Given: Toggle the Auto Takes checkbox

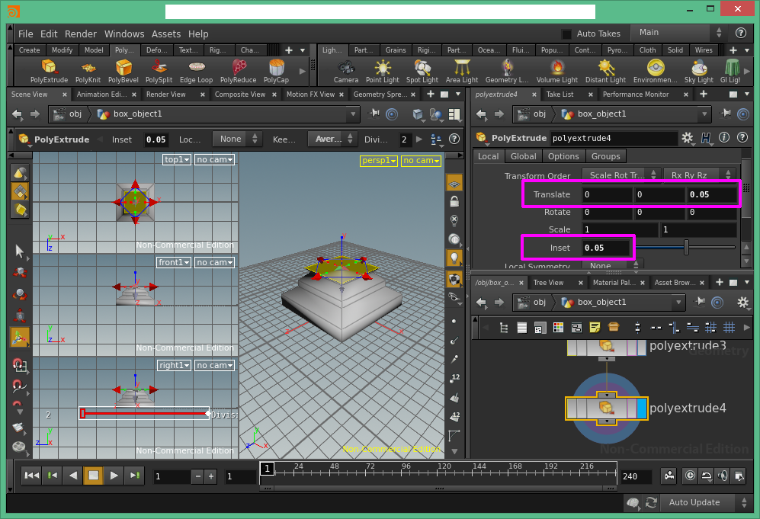Looking at the screenshot, I should [x=566, y=34].
